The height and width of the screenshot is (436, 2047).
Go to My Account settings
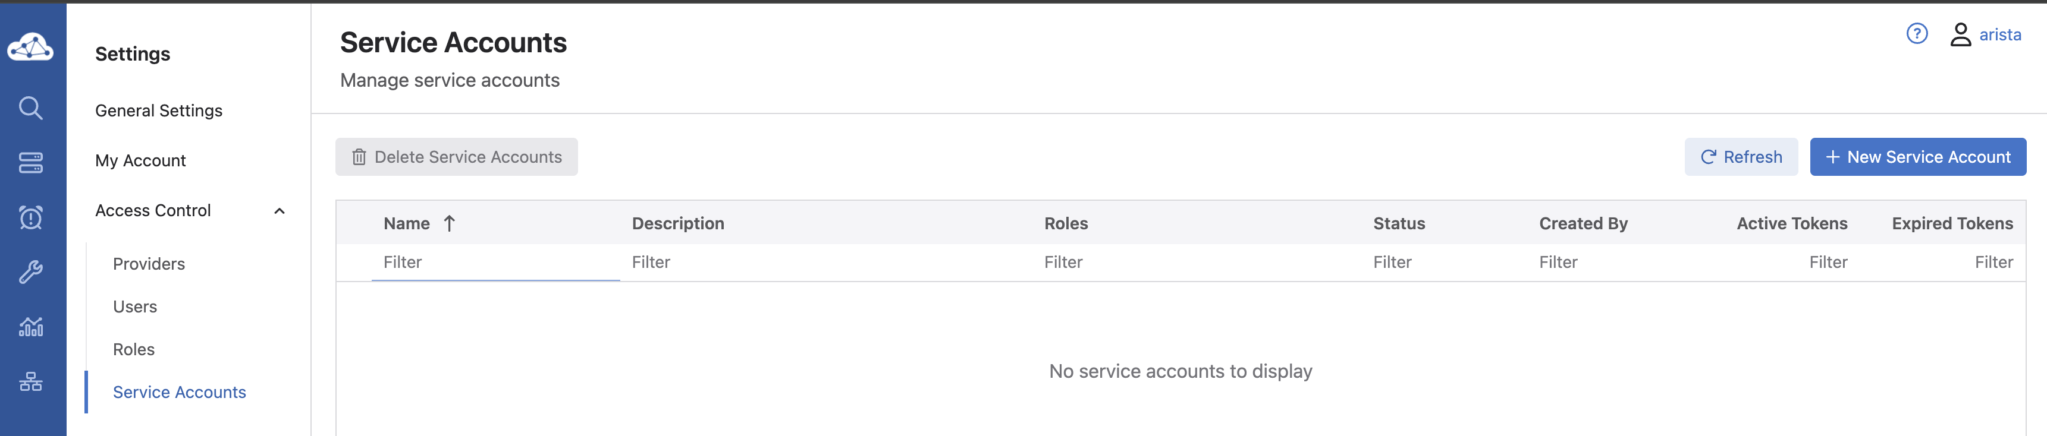(141, 161)
